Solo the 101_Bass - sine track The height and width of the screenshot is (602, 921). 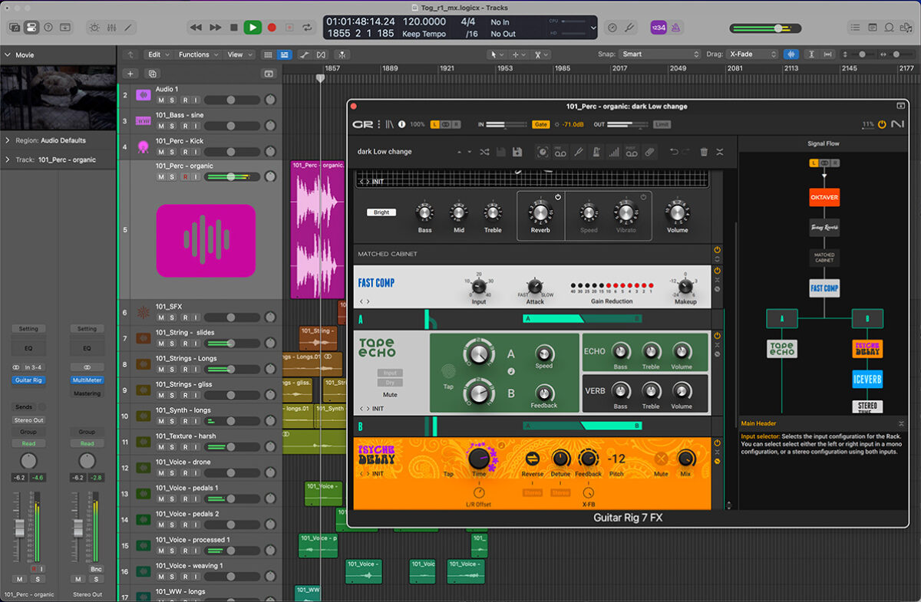[x=173, y=126]
